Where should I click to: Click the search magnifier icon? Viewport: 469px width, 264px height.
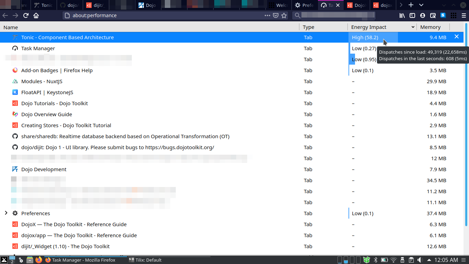(x=298, y=15)
